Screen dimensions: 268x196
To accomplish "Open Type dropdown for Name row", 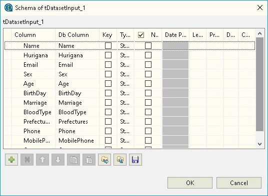I will [x=125, y=46].
